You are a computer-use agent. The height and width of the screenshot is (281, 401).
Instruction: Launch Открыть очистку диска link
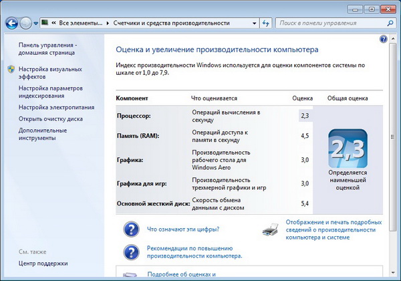[x=51, y=119]
